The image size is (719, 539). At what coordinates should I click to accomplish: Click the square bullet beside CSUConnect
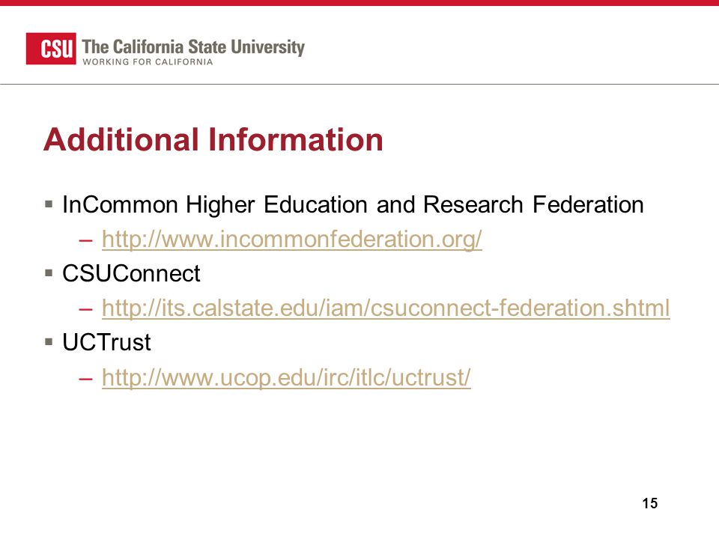[49, 272]
